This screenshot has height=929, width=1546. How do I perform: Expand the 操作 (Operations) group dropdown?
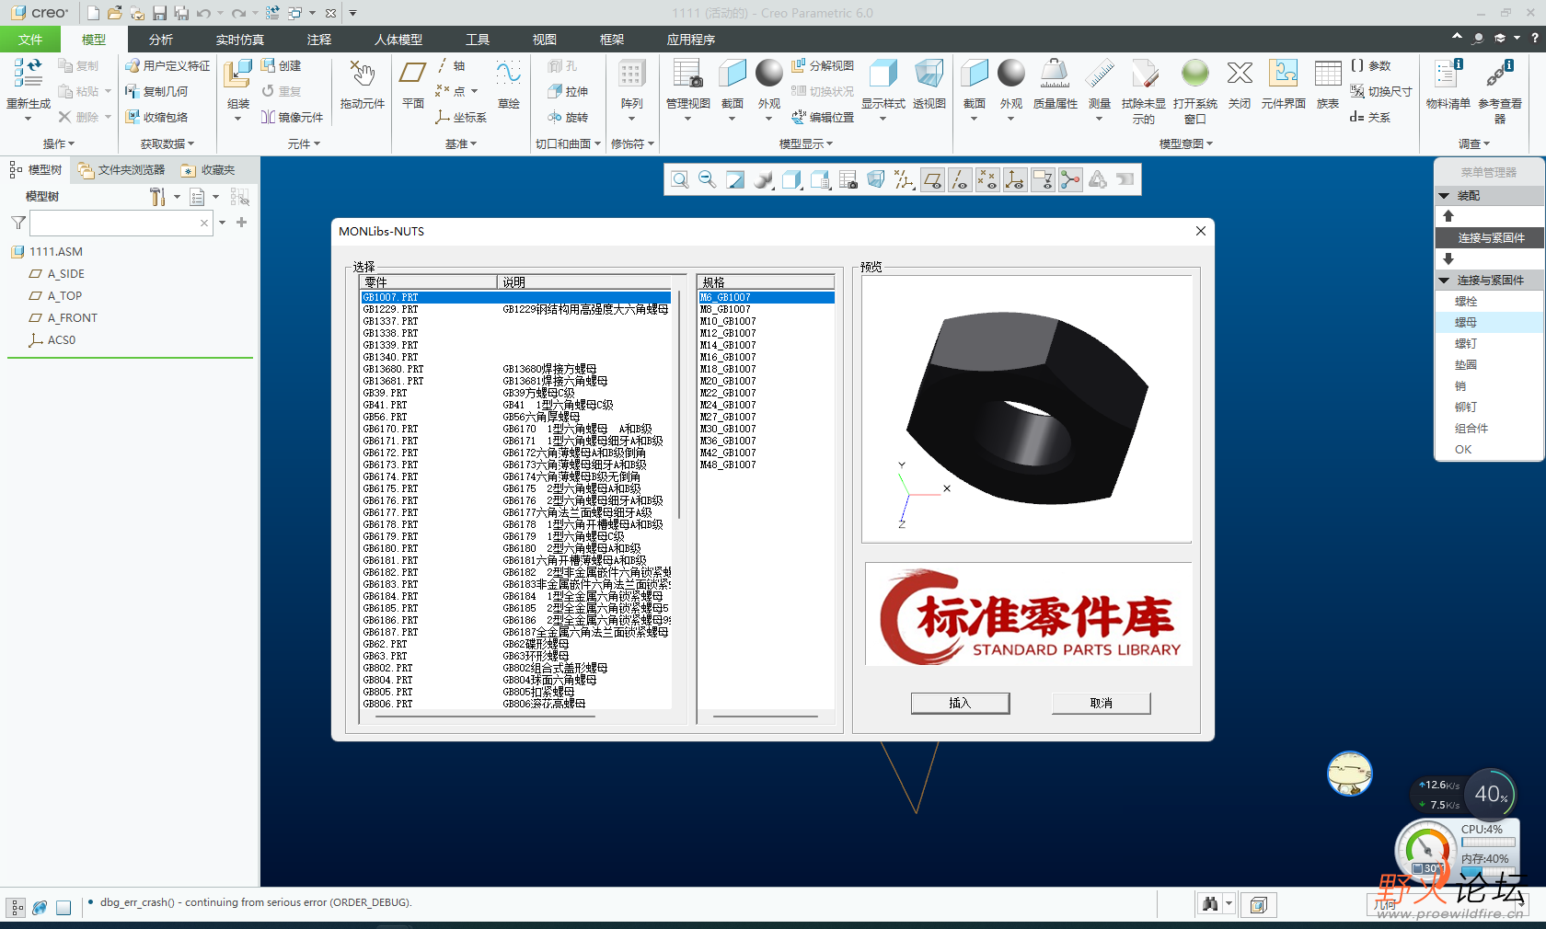[59, 143]
